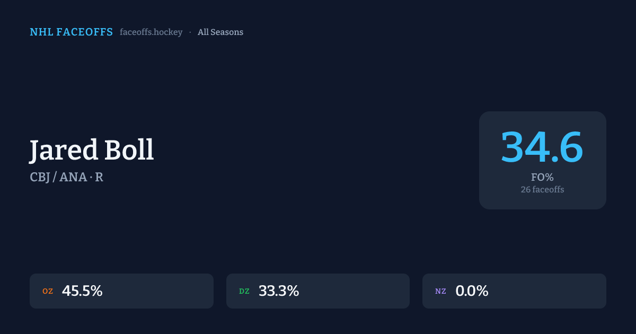Click the orange OZ zone badge

(x=48, y=291)
